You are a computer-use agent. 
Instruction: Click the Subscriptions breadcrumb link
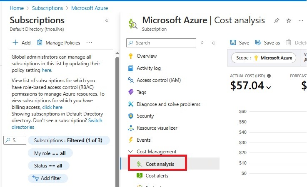tap(47, 8)
